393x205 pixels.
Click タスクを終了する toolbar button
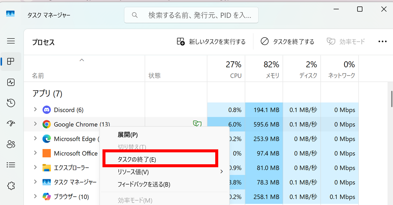pos(287,41)
